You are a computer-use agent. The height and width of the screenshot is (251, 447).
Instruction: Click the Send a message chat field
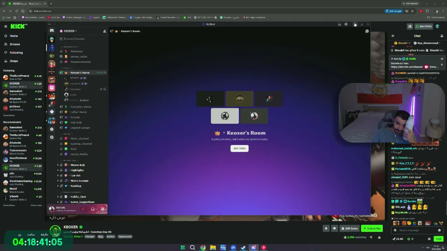click(417, 230)
